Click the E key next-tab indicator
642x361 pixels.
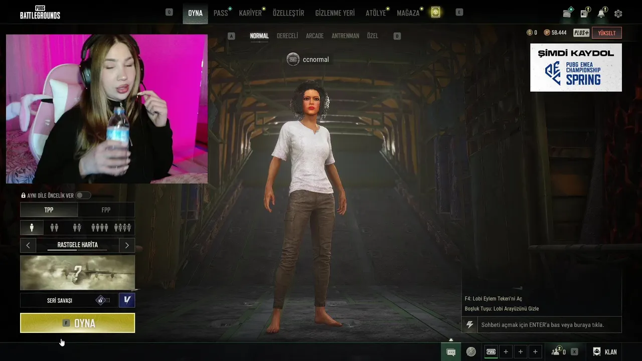[x=459, y=12]
